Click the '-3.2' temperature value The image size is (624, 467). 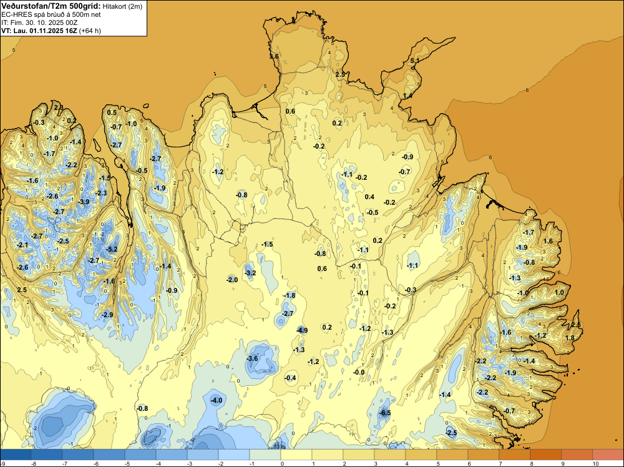point(250,273)
